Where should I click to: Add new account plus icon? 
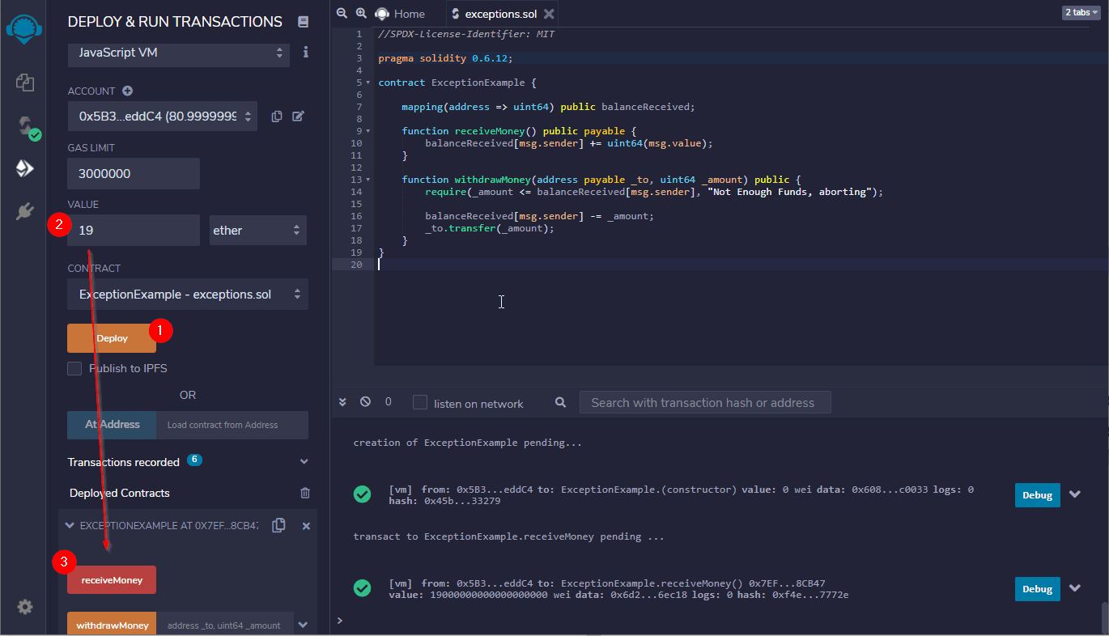tap(127, 91)
